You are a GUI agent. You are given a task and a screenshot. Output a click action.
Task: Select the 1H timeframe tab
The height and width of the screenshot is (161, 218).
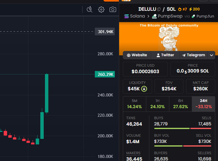point(158,104)
